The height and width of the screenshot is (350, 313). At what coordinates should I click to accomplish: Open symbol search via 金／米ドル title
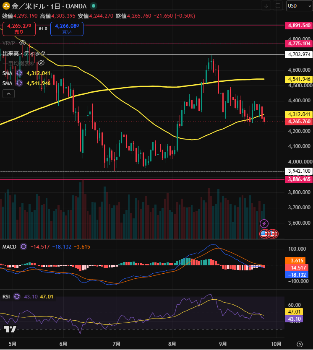[x=29, y=6]
